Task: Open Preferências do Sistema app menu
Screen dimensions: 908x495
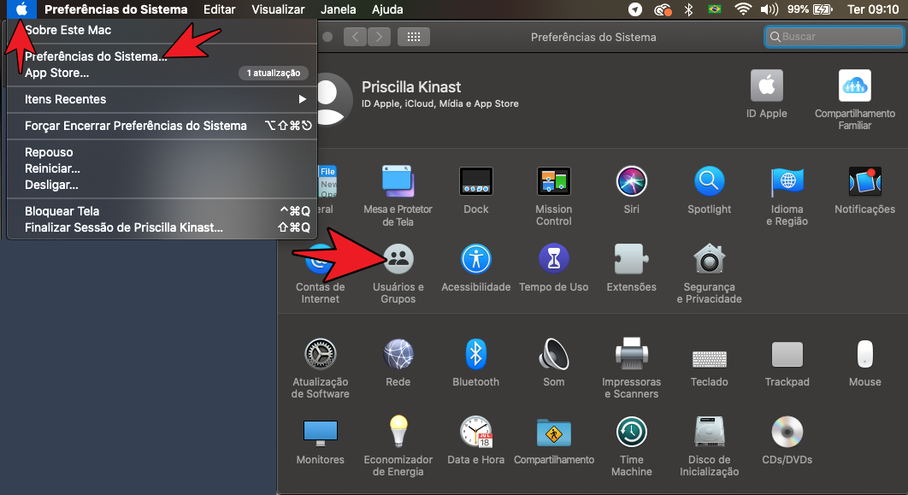Action: tap(115, 9)
